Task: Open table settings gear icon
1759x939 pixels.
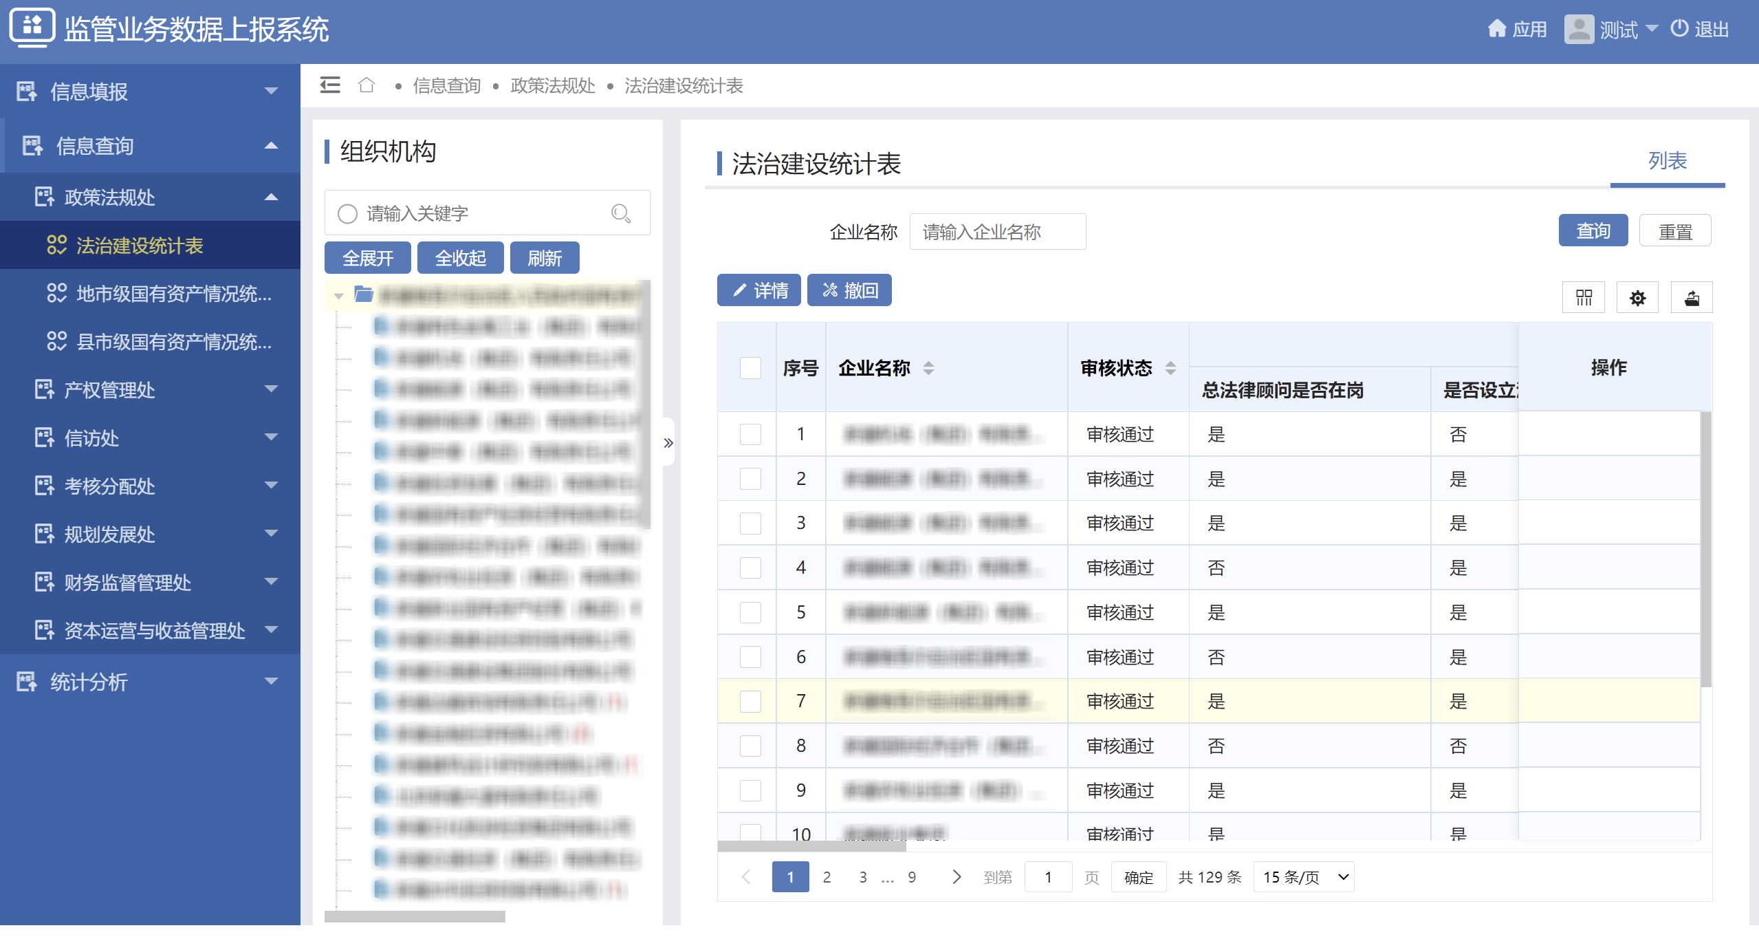Action: coord(1637,298)
